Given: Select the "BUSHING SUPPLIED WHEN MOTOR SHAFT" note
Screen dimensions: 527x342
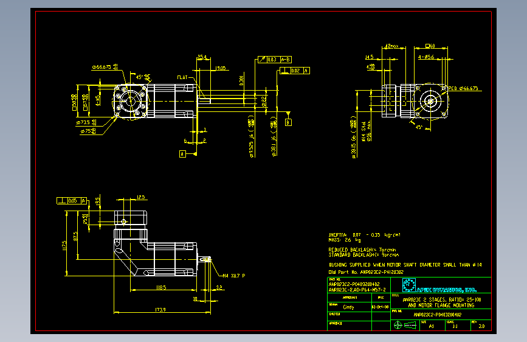Looking at the screenshot, I should [373, 265].
